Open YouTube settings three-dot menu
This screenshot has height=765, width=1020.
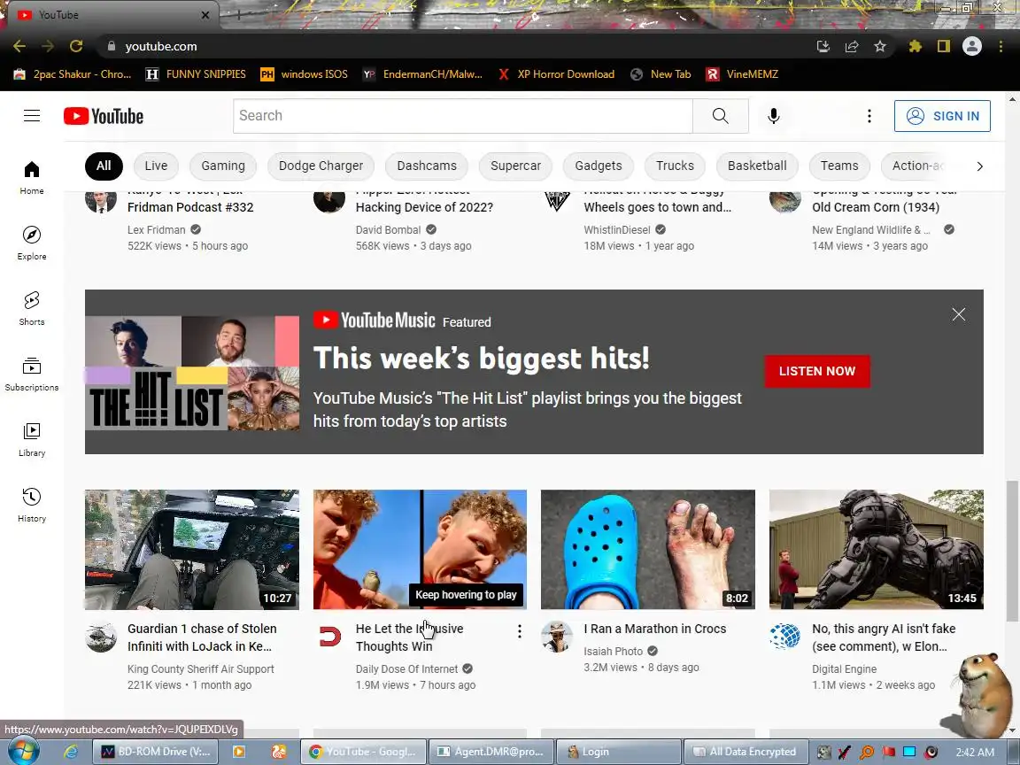(869, 116)
